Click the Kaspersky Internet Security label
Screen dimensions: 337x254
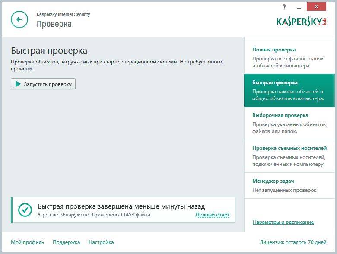click(x=63, y=14)
